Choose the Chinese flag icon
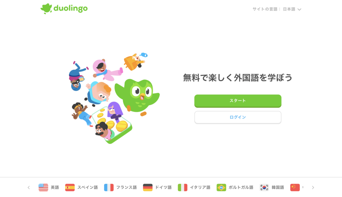The image size is (342, 197). pos(295,187)
